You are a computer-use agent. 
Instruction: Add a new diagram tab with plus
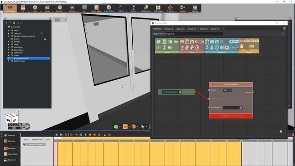[223, 29]
